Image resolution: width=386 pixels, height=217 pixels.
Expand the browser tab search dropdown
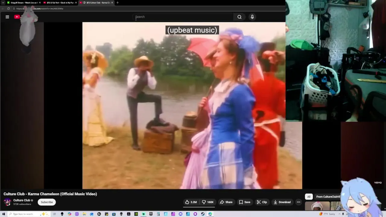tap(3, 3)
